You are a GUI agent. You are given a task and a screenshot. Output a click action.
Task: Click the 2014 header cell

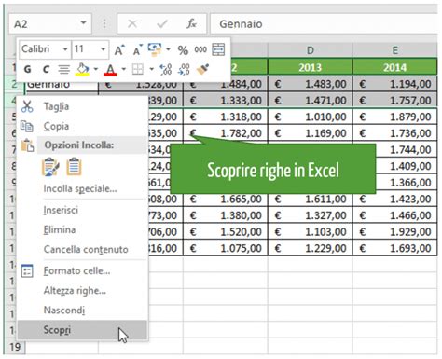[394, 67]
